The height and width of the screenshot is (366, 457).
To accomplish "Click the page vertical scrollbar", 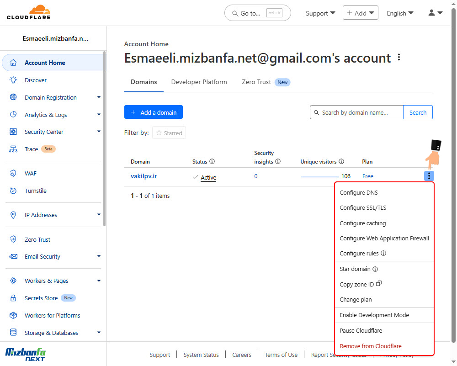I will [x=453, y=175].
